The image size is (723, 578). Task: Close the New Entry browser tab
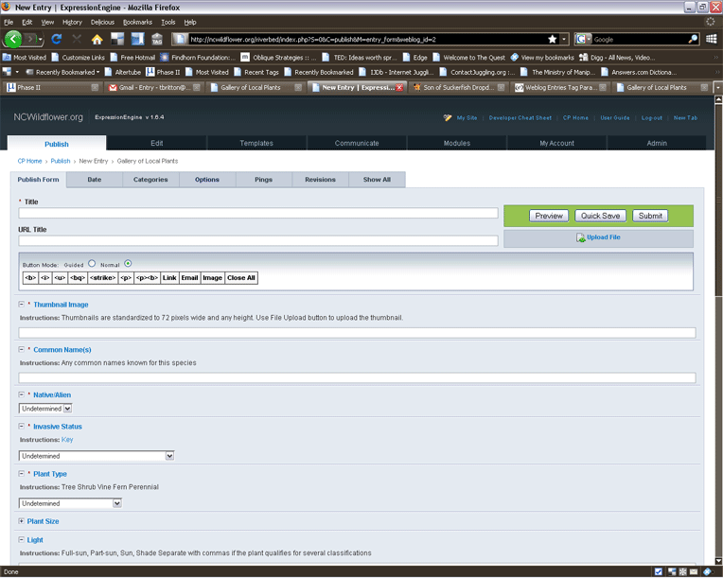click(x=399, y=87)
